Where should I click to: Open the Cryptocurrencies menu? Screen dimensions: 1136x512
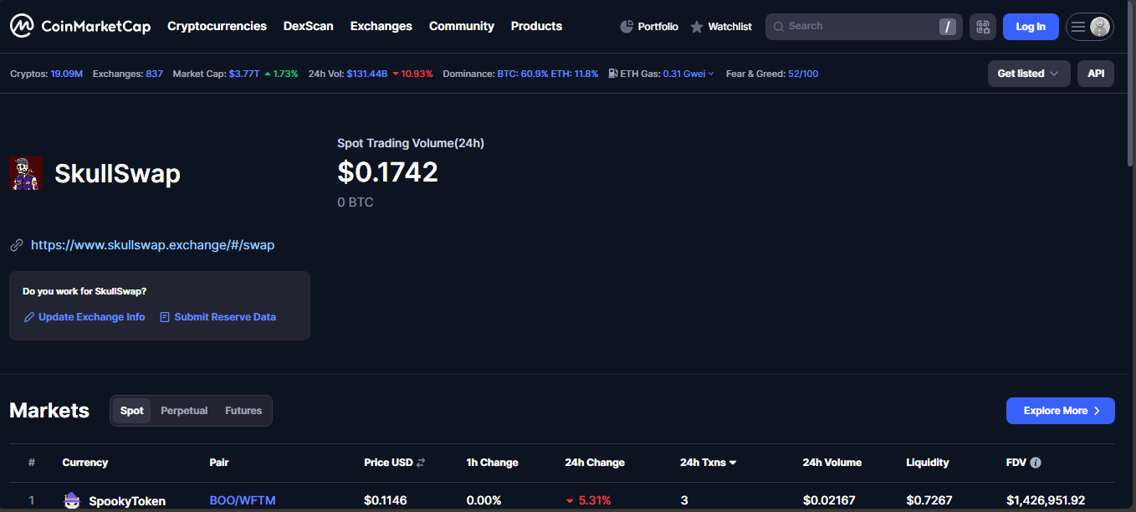pyautogui.click(x=217, y=26)
